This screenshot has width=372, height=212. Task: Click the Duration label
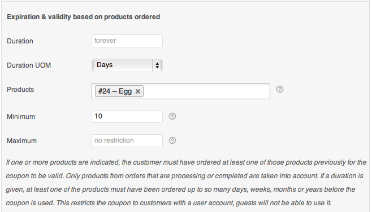pos(20,41)
